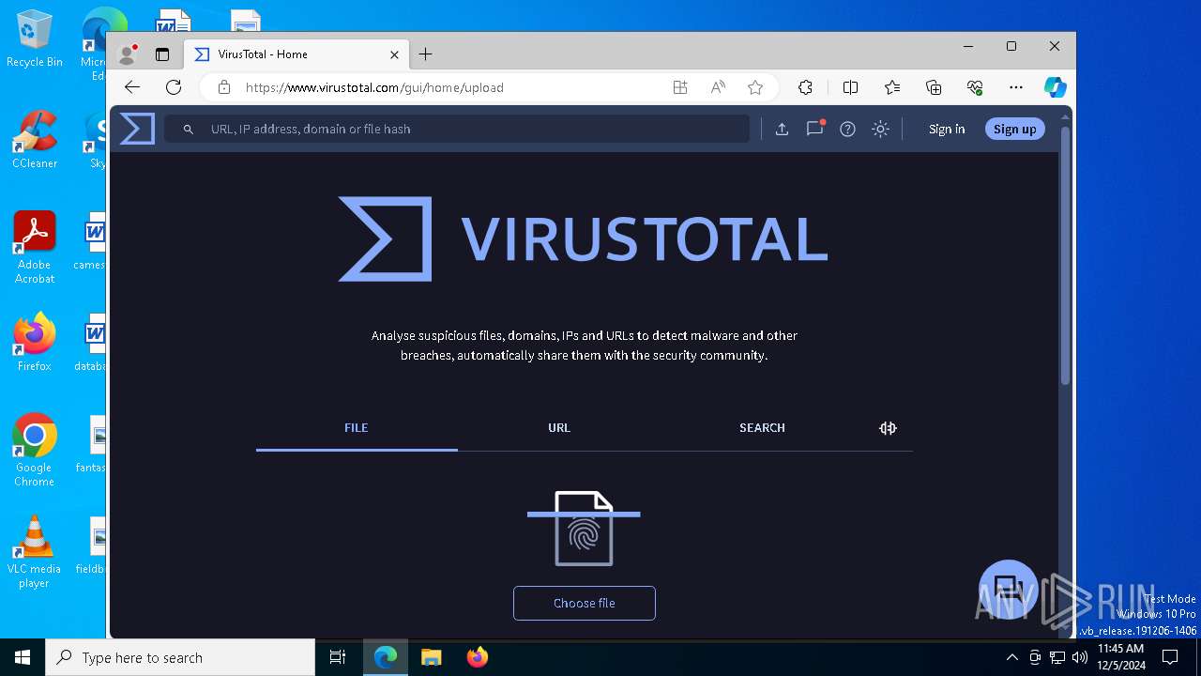
Task: Open CCleaner desktop shortcut
Action: 34,141
